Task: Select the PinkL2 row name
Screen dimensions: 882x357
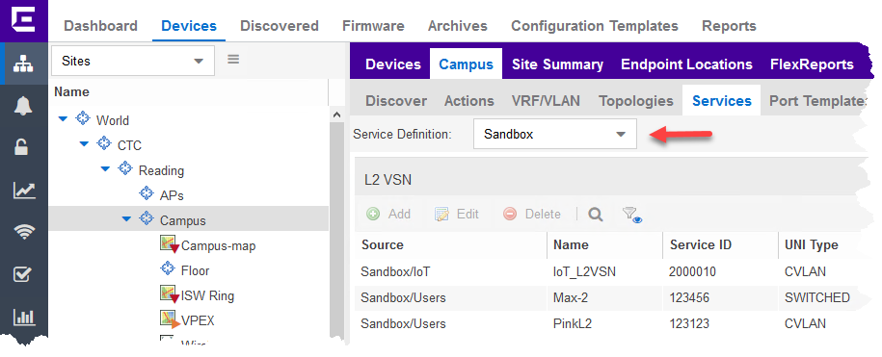Action: coord(573,323)
